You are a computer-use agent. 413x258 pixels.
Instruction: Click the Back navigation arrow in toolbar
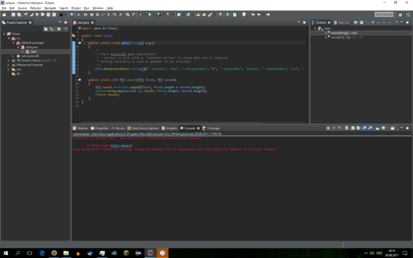click(259, 15)
